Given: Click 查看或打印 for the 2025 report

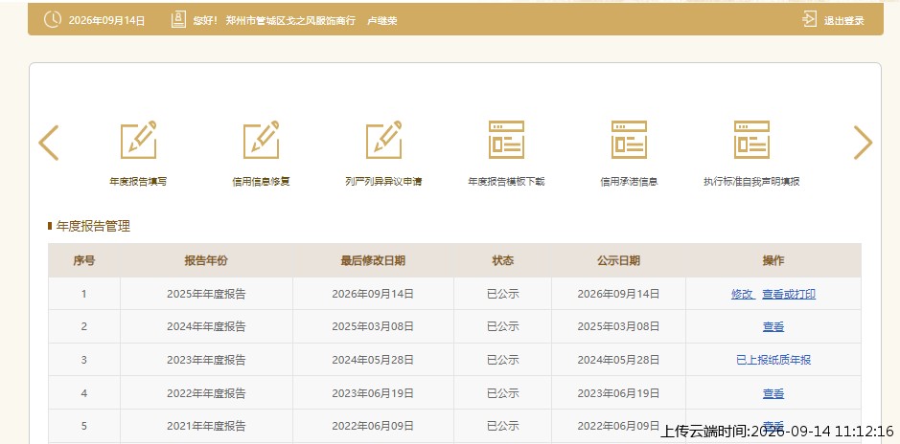Looking at the screenshot, I should pos(789,294).
